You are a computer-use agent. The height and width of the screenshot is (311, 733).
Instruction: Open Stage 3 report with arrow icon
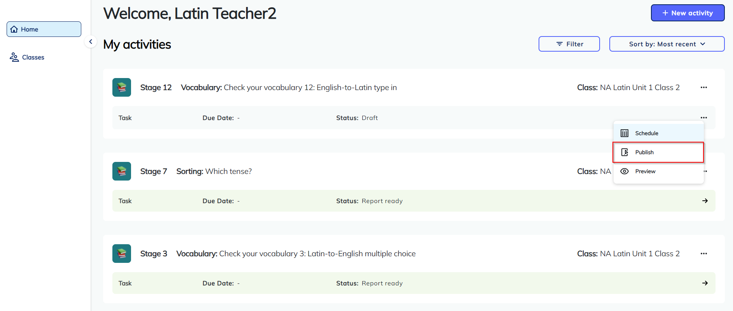click(705, 283)
